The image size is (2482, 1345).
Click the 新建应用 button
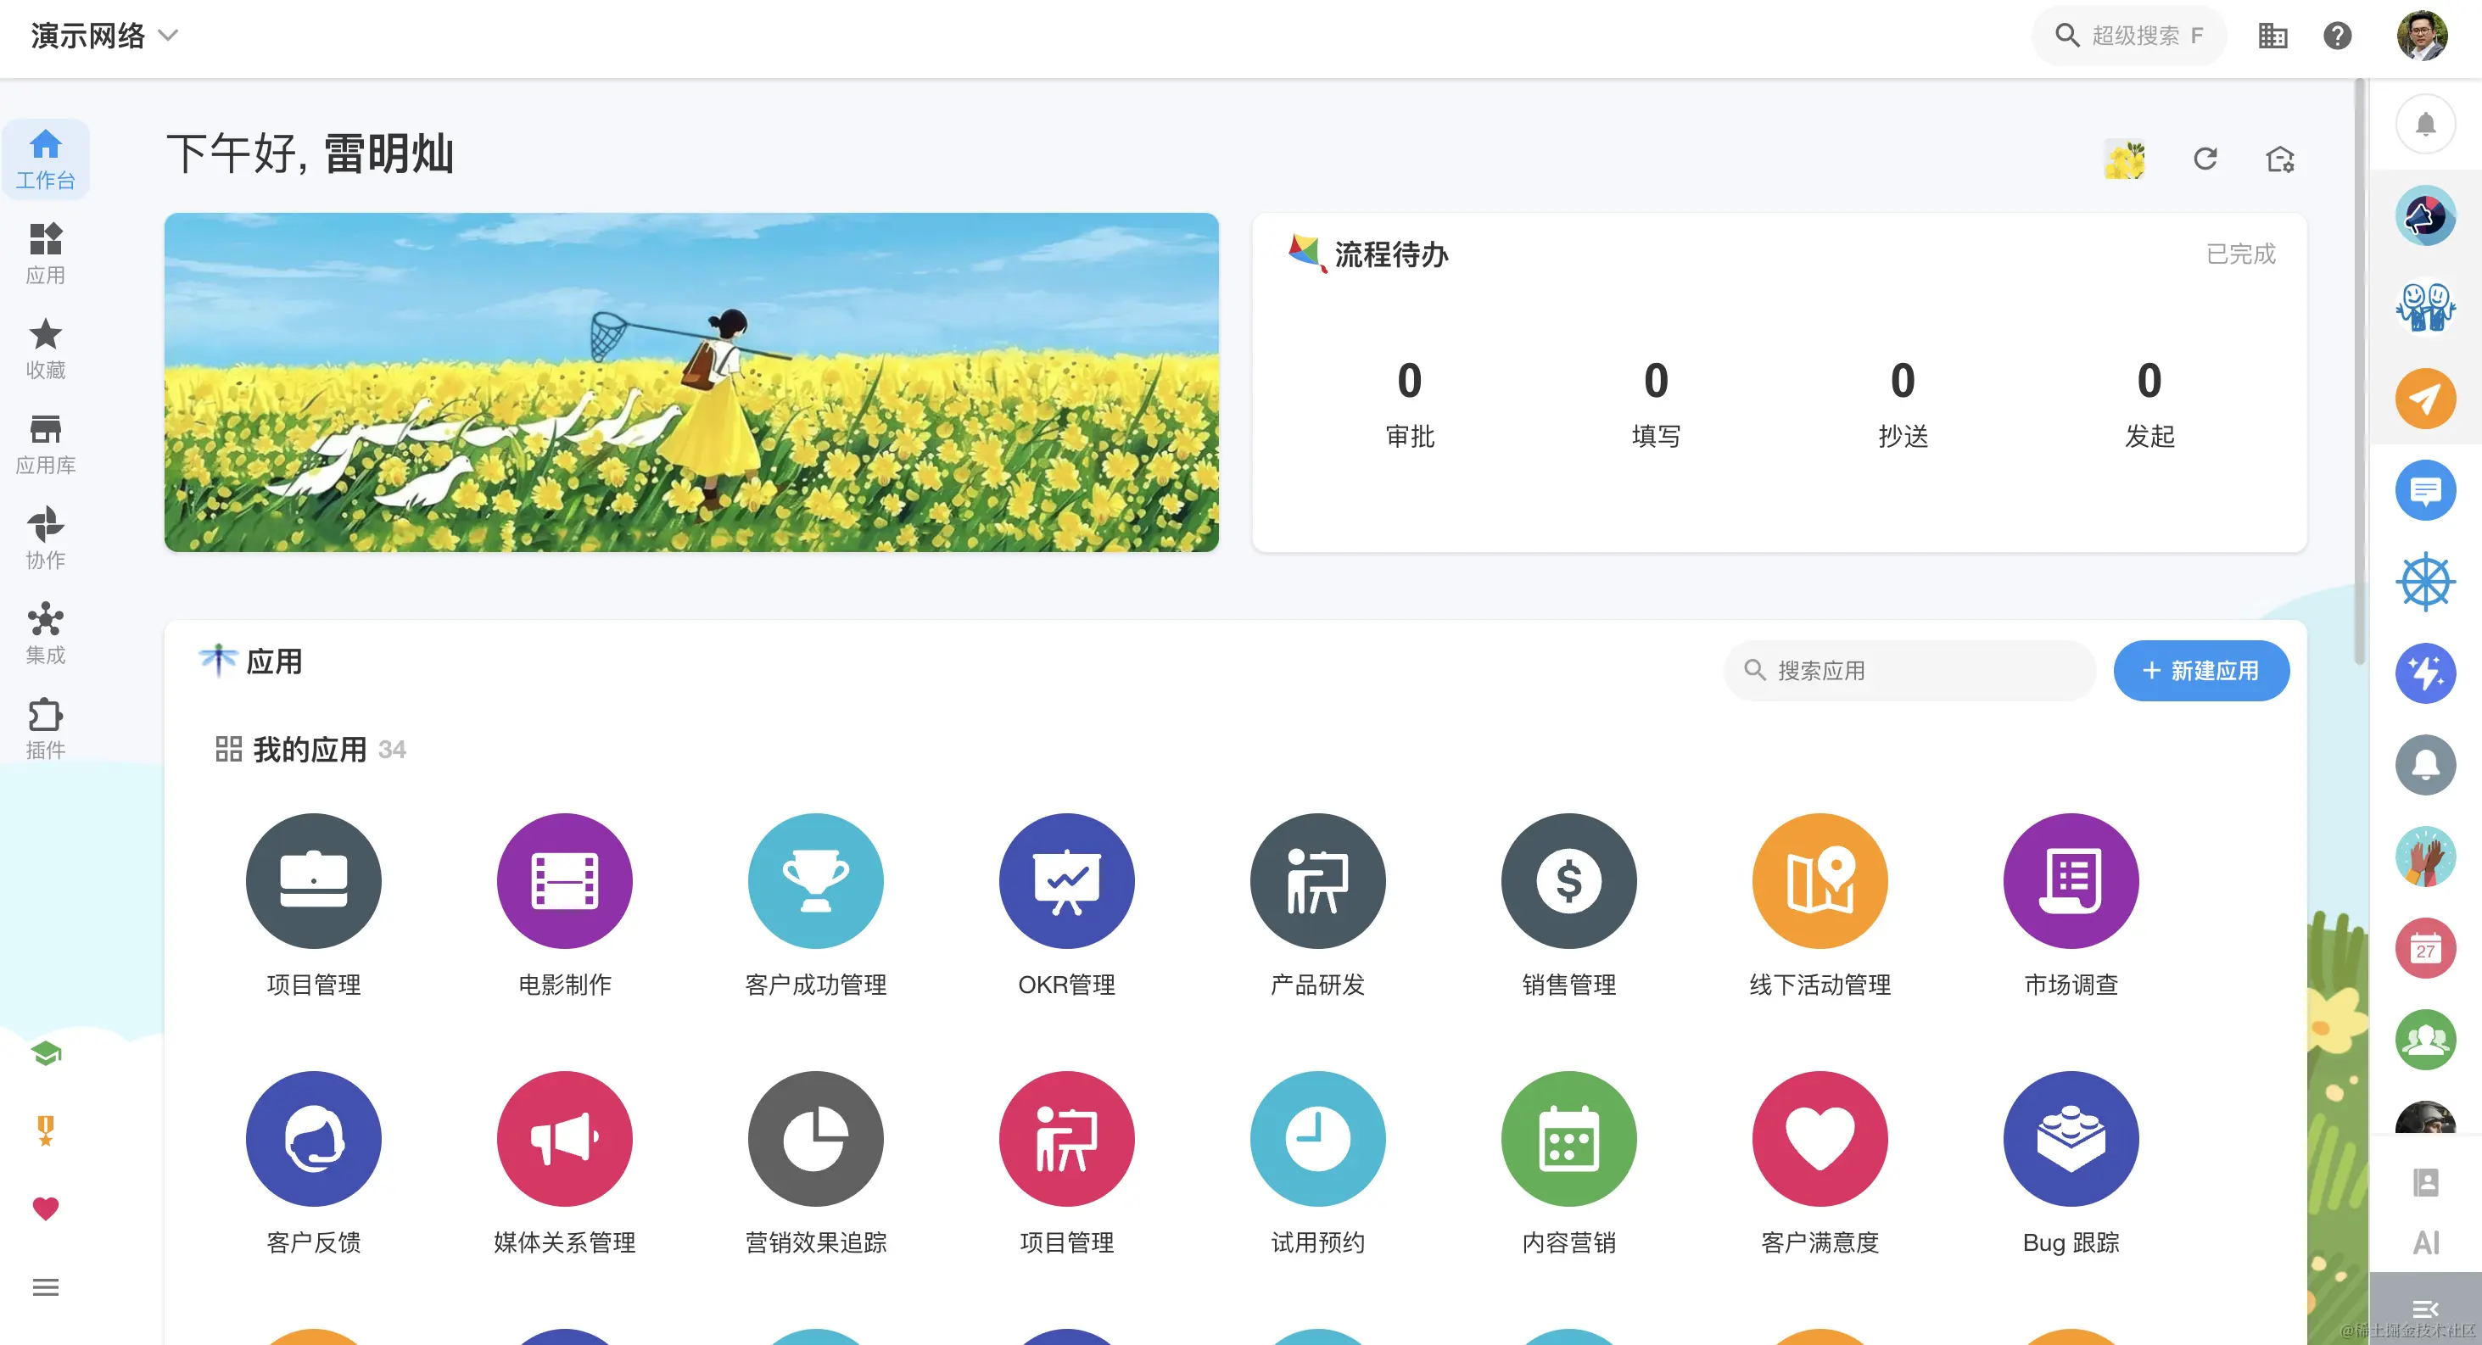(2200, 671)
